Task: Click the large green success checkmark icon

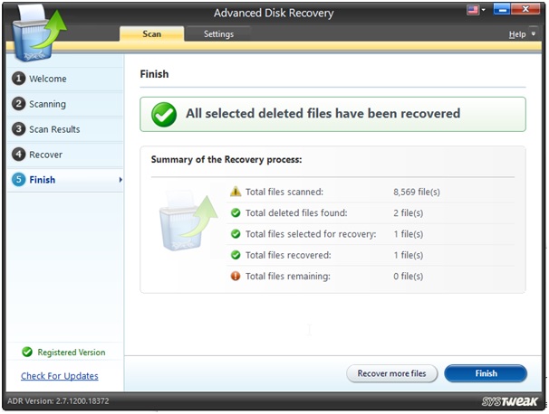Action: (x=164, y=114)
